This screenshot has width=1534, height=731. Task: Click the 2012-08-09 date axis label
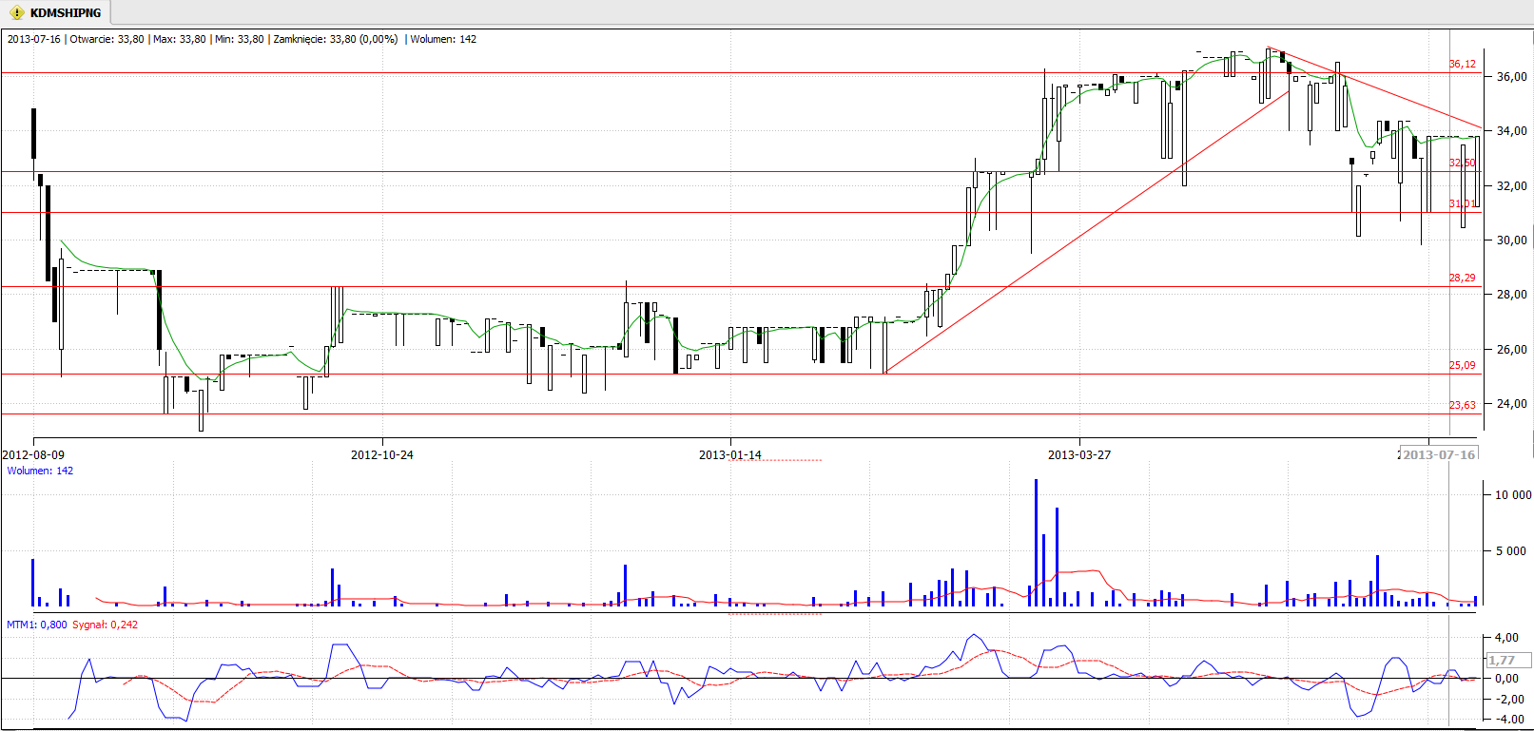click(x=33, y=454)
